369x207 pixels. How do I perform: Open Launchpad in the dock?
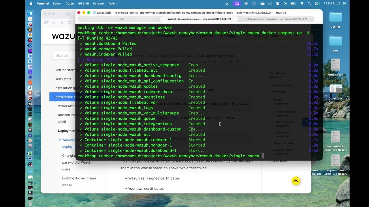click(x=30, y=19)
